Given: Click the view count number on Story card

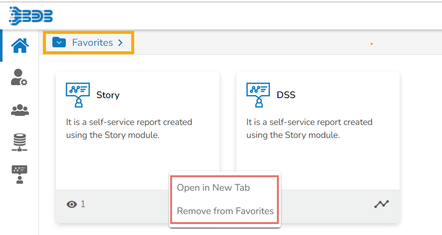Looking at the screenshot, I should click(83, 204).
